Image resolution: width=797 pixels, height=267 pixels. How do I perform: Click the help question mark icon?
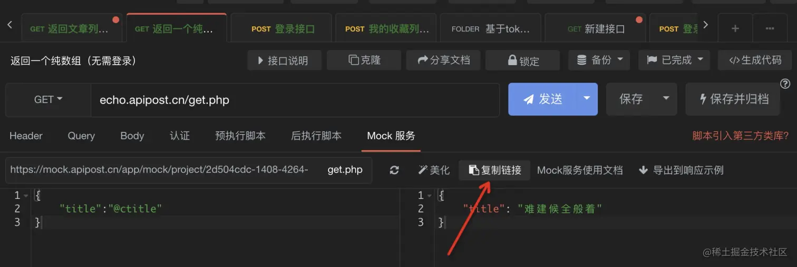tap(785, 84)
